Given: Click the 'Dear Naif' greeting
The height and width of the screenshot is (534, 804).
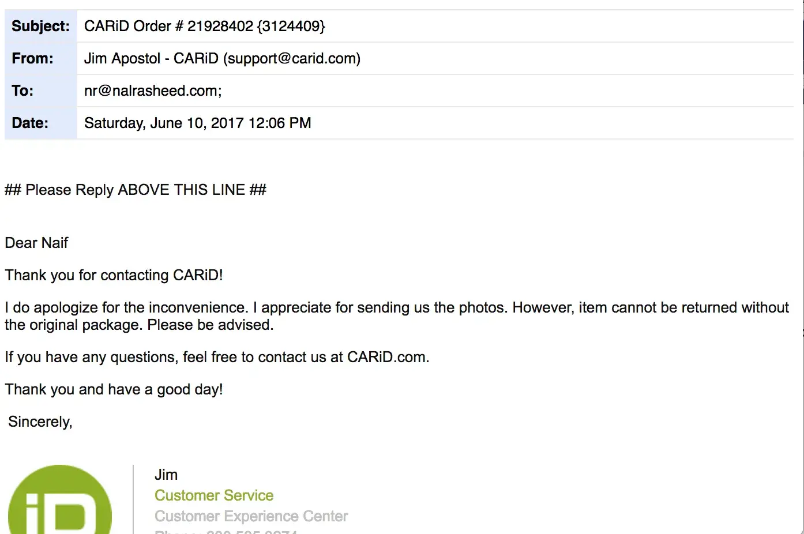Looking at the screenshot, I should coord(36,243).
